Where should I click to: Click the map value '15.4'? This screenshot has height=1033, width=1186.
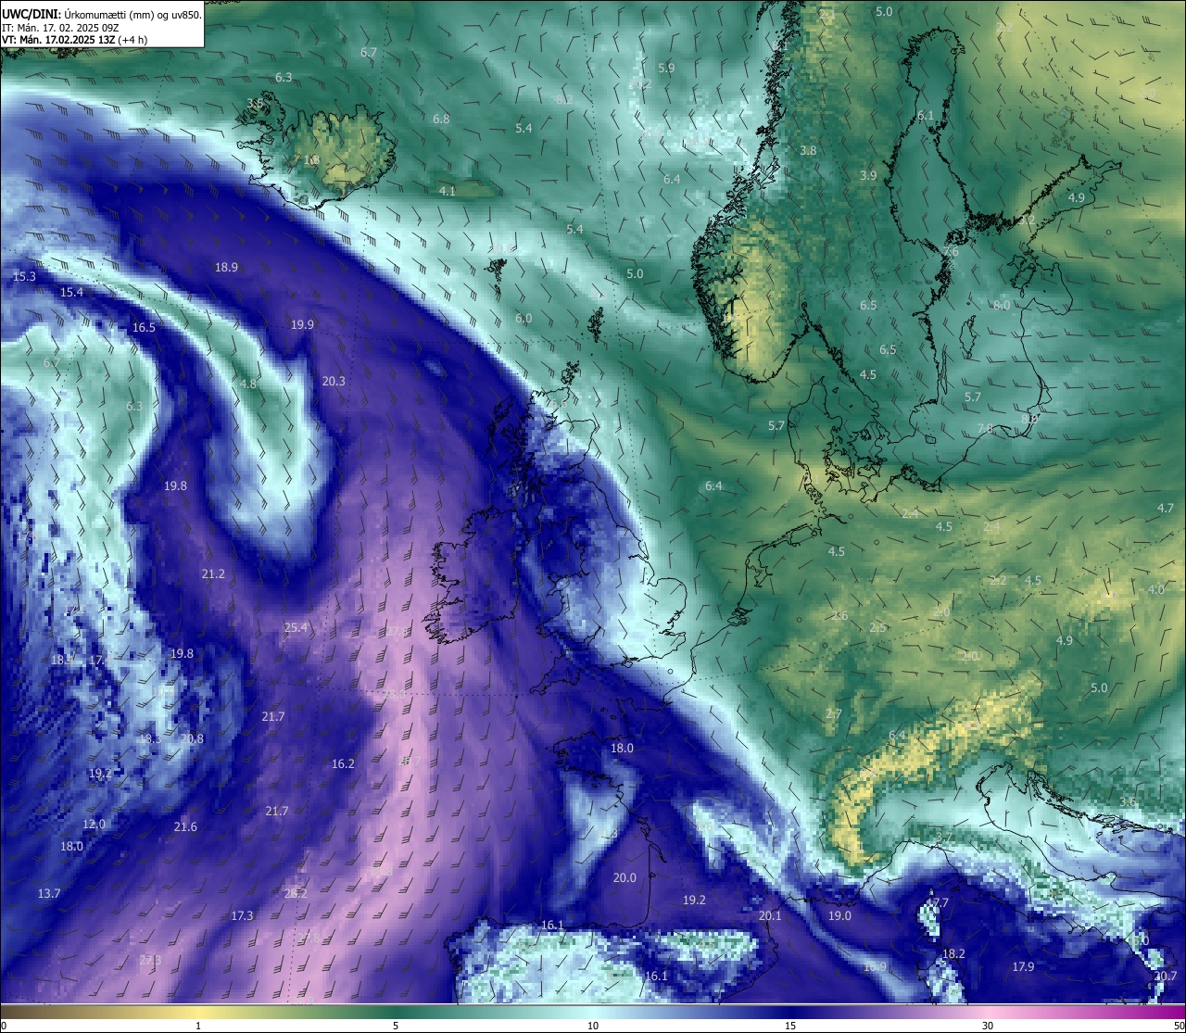pos(71,292)
